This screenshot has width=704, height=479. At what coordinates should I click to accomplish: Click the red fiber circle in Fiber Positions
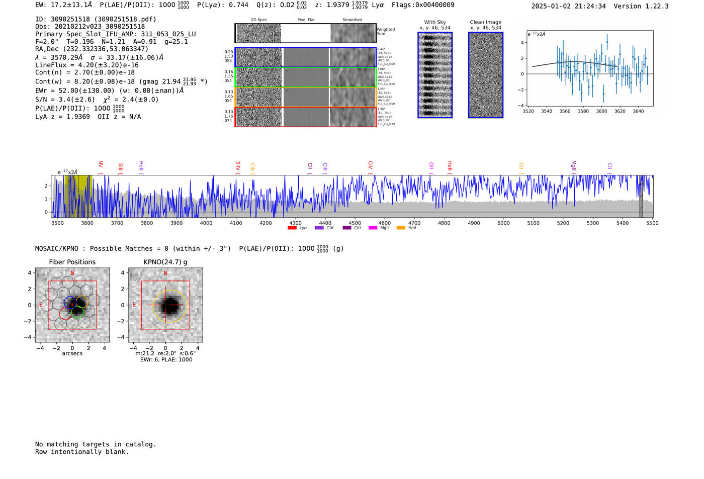coord(65,314)
